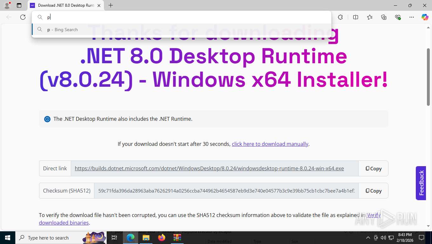Open a new tab with plus button

(x=111, y=5)
